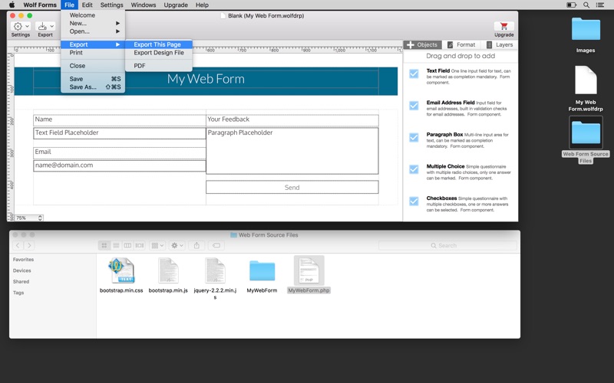The height and width of the screenshot is (383, 614).
Task: Open the MyWebForm.php file icon
Action: [309, 270]
